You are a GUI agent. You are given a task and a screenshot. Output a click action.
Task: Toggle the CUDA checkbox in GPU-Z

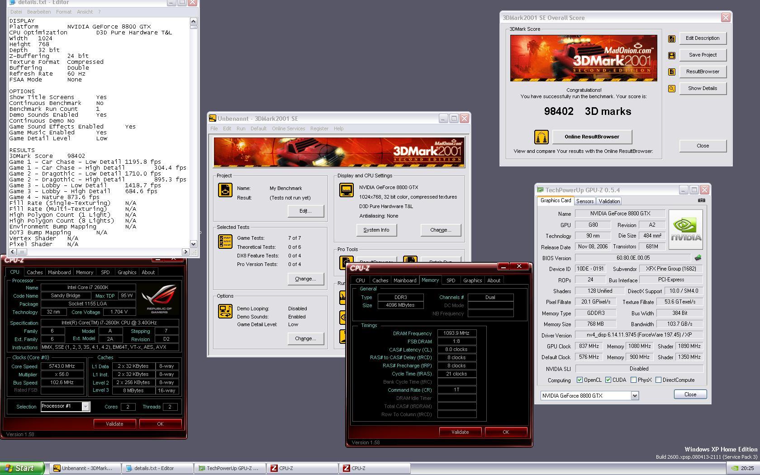pos(608,380)
